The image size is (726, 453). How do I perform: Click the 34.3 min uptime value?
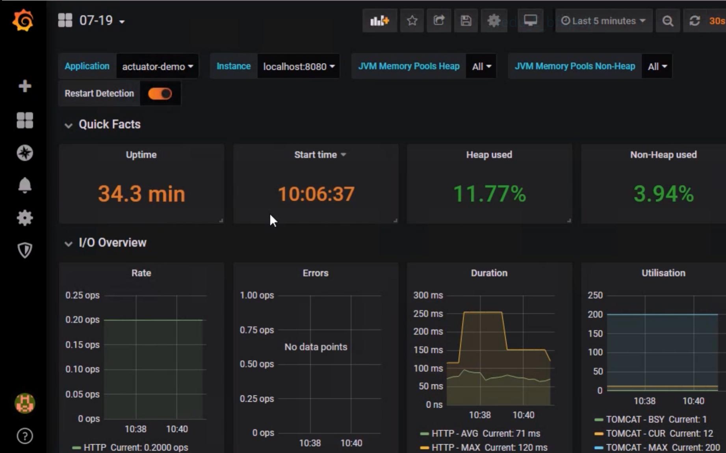141,194
